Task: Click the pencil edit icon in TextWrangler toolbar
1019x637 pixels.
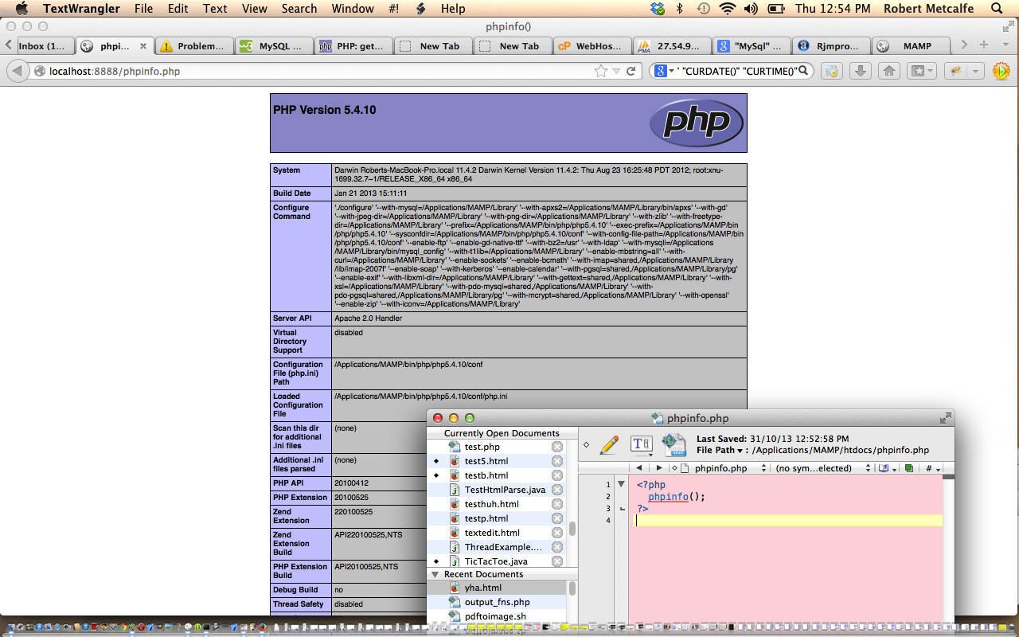Action: pos(609,444)
